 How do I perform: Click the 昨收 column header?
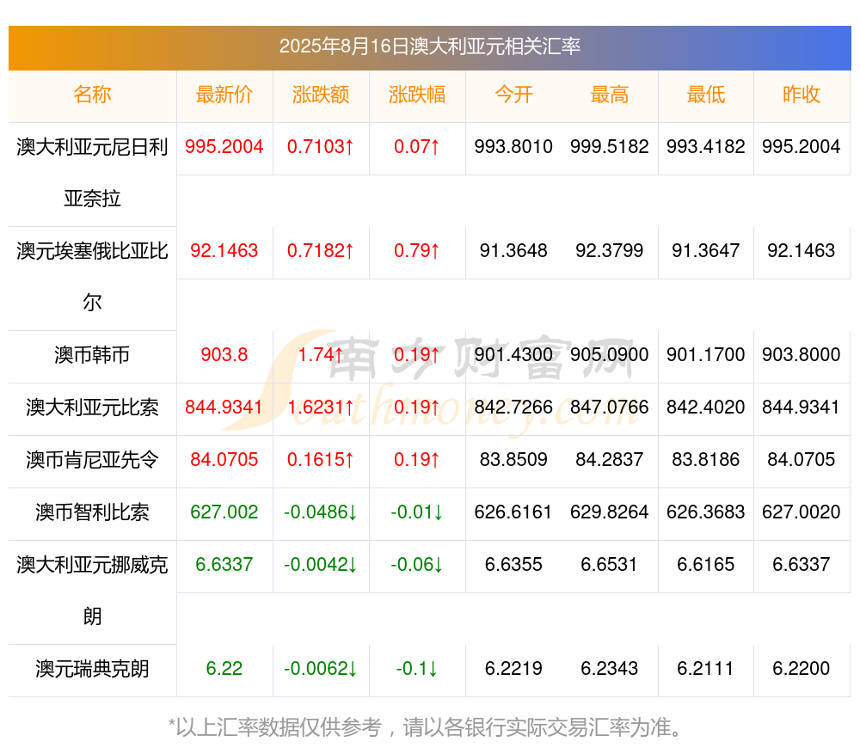coord(802,95)
